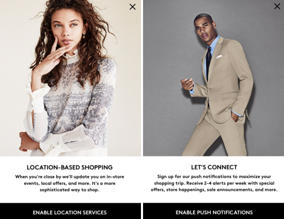
Task: Click the woman's raised hand near chin
Action: point(51,56)
